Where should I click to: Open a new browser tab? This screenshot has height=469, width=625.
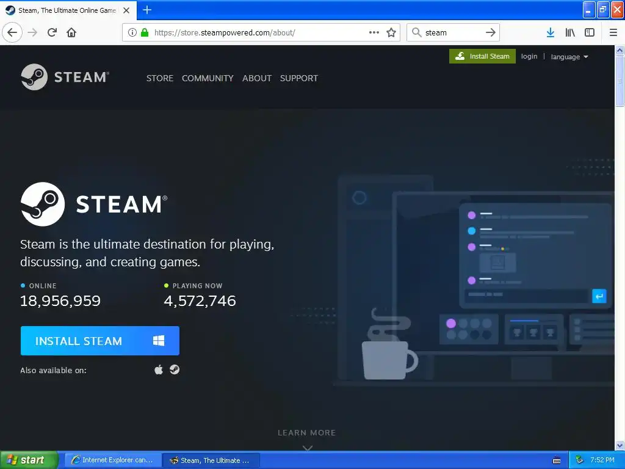coord(147,10)
